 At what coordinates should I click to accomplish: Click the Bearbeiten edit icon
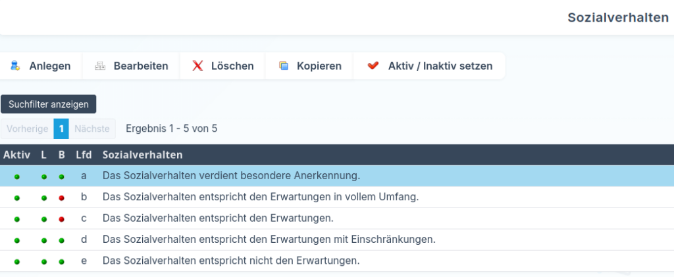(x=100, y=66)
